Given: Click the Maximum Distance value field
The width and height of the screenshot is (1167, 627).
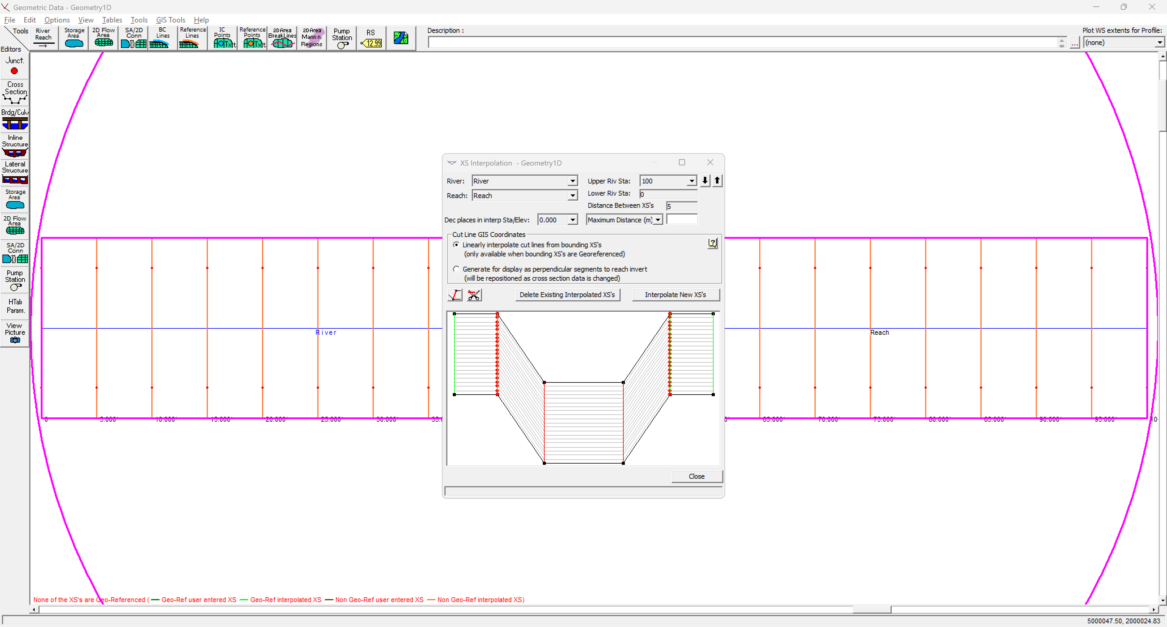Looking at the screenshot, I should pyautogui.click(x=682, y=220).
